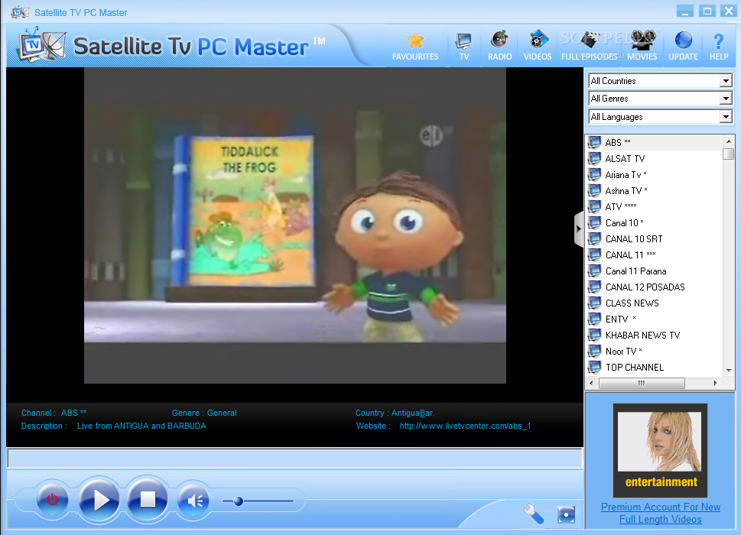The image size is (741, 535).
Task: Maximize the application window
Action: point(707,11)
